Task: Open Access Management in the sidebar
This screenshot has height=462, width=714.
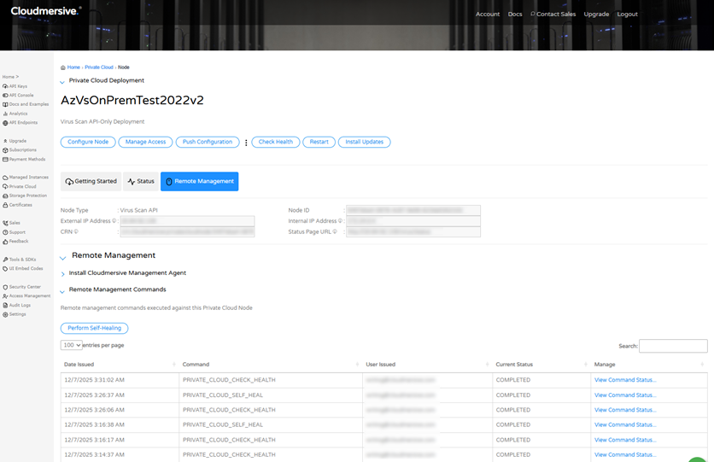Action: (26, 295)
